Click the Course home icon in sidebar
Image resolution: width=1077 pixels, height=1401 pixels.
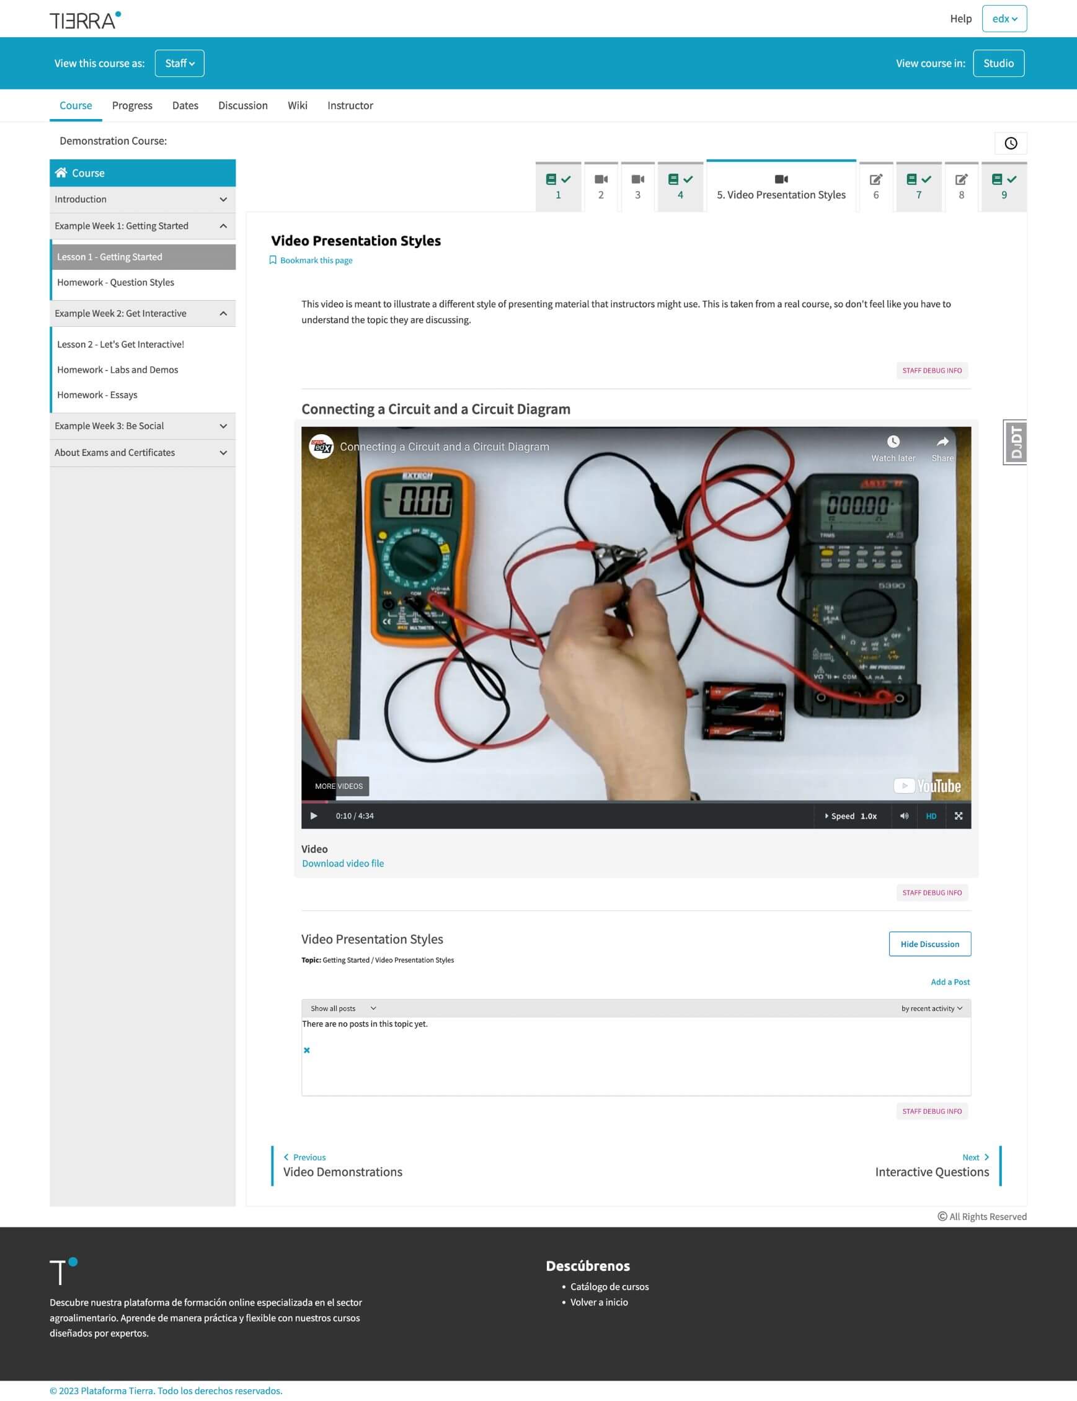61,172
